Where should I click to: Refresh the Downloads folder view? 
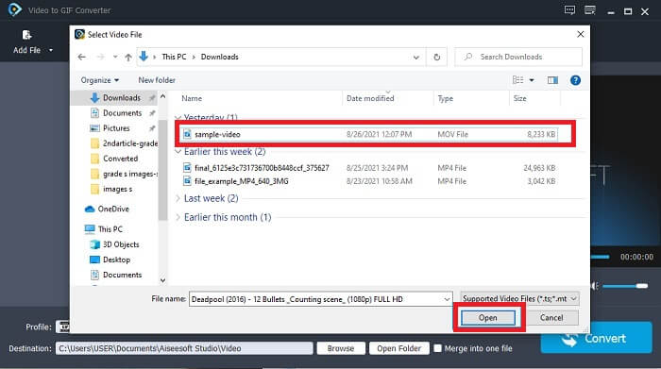[x=436, y=57]
